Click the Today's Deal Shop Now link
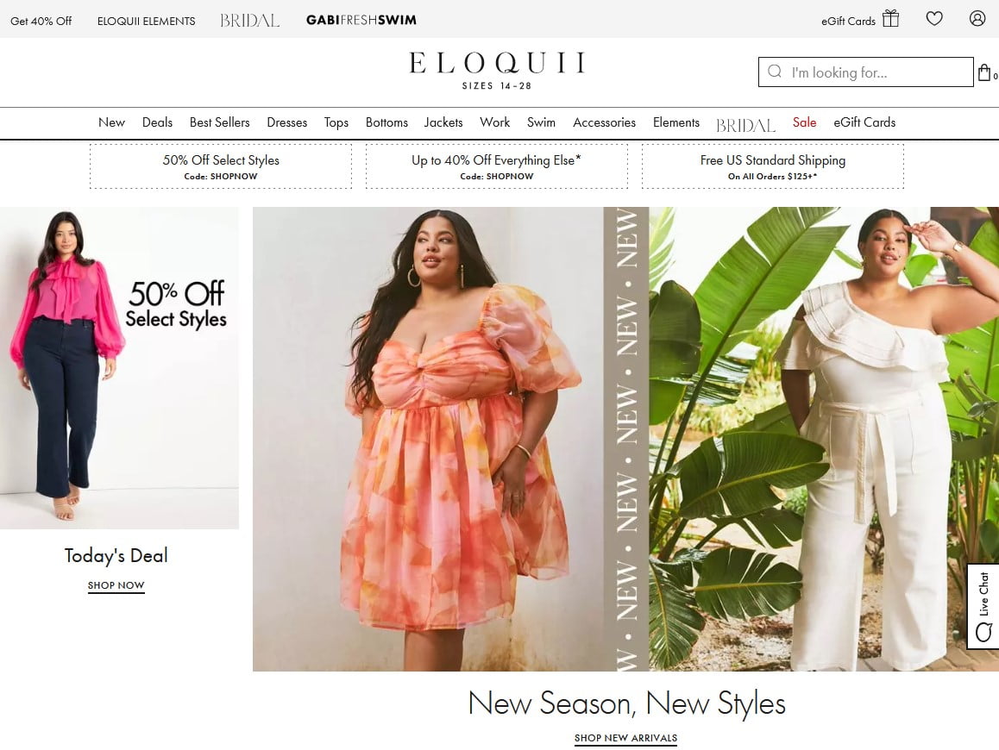Screen dimensions: 999x750 (116, 585)
